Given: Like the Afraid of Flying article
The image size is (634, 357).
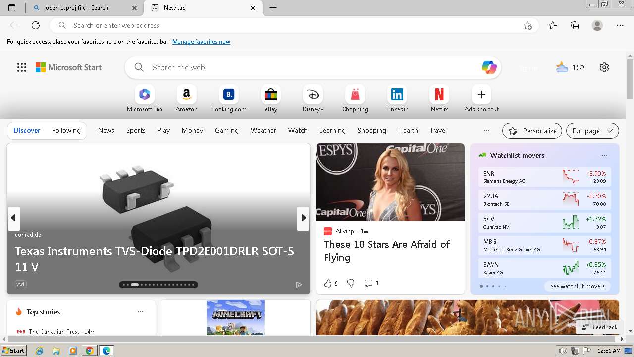Looking at the screenshot, I should pos(327,283).
